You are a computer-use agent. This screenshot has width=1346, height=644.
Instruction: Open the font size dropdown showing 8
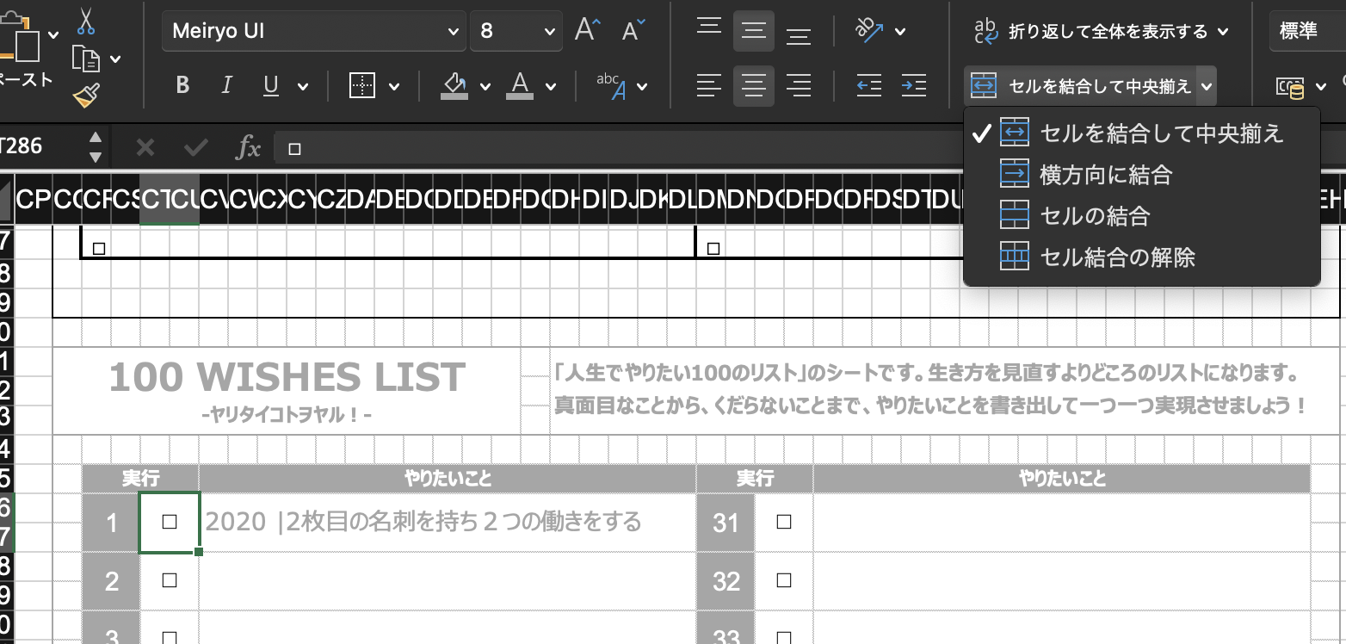pyautogui.click(x=550, y=32)
